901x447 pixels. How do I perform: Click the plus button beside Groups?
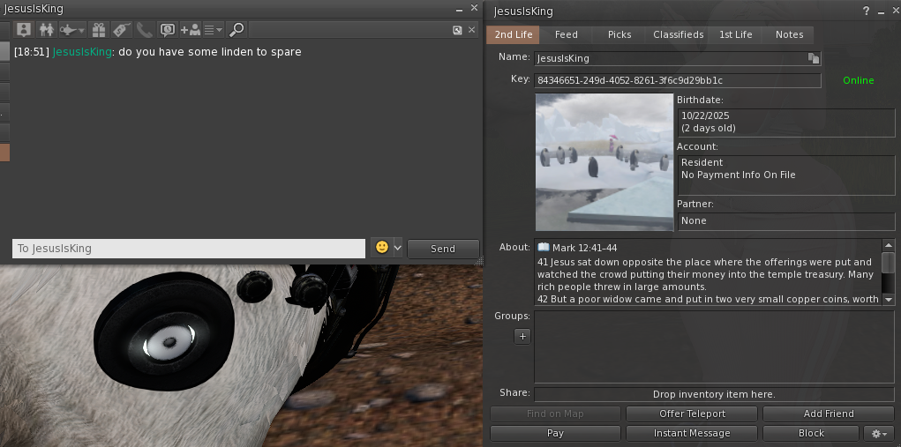522,337
